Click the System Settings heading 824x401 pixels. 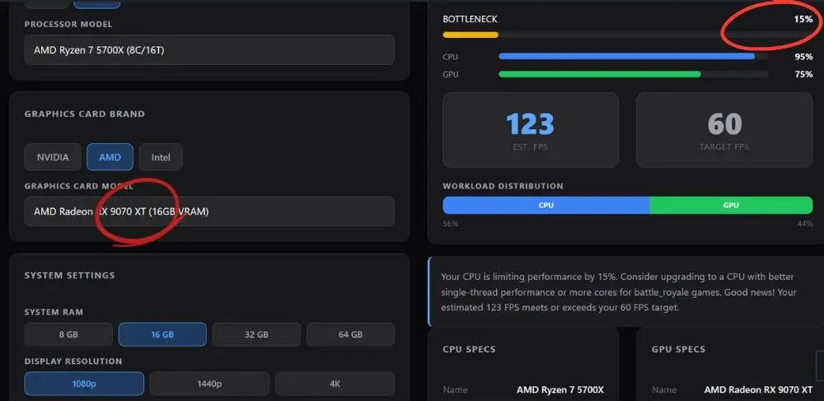coord(69,276)
